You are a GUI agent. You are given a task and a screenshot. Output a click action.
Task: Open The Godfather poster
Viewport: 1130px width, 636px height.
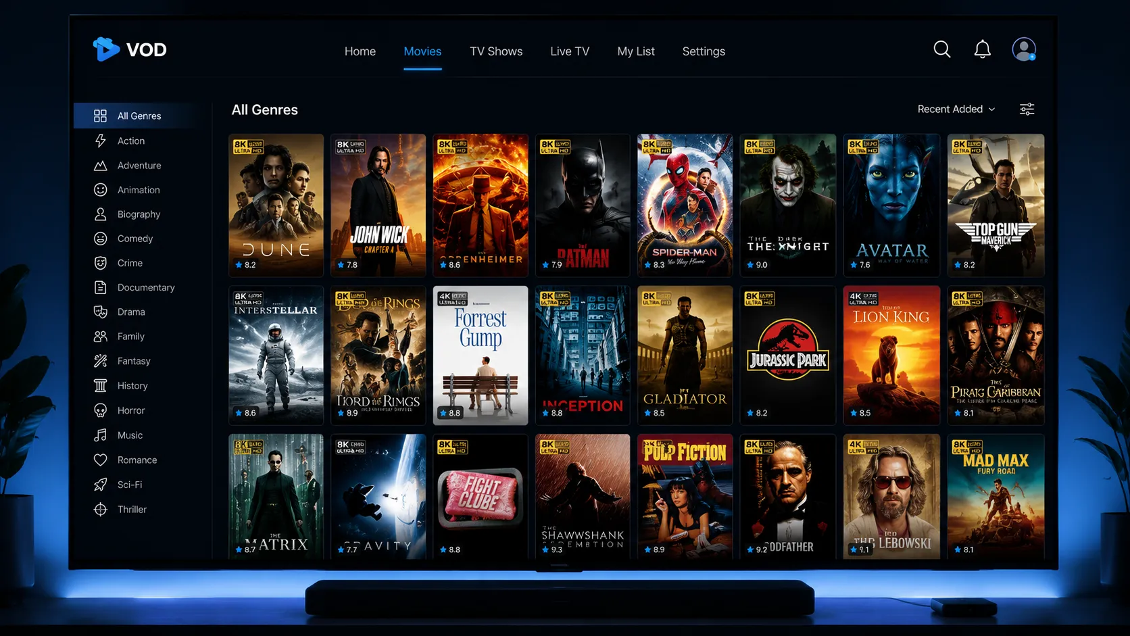tap(788, 497)
